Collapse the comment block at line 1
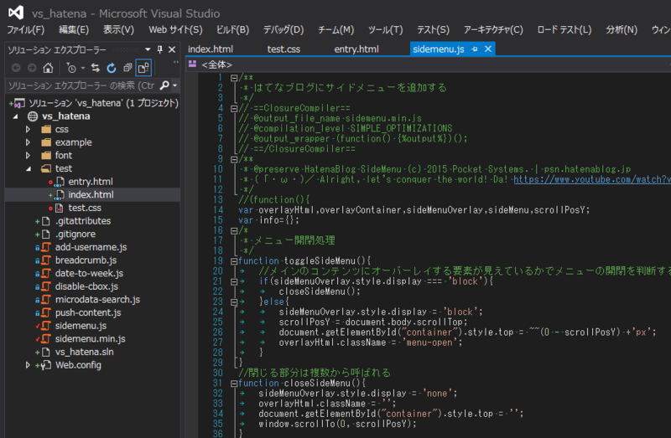The width and height of the screenshot is (671, 438). [x=234, y=78]
